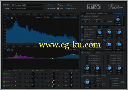128x90 pixels.
Task: Switch to bands 1 - 4 tab
Action: tap(5, 70)
